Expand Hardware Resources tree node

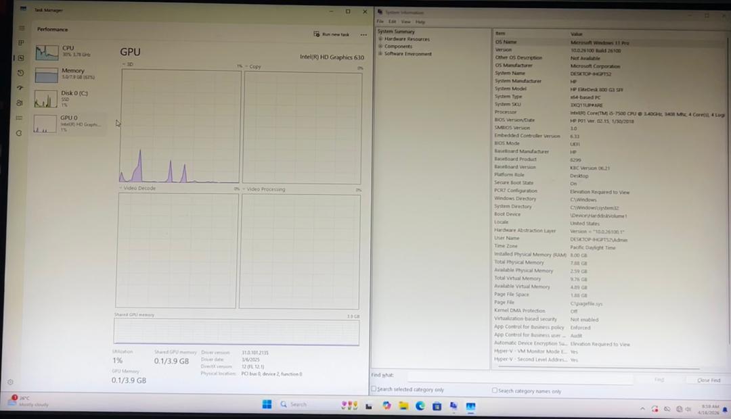(381, 39)
